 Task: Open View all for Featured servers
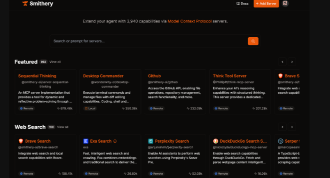tap(55, 62)
